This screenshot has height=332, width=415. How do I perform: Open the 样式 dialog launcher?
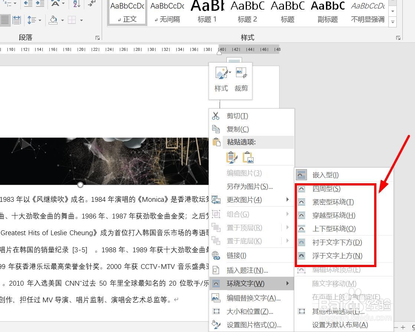398,37
